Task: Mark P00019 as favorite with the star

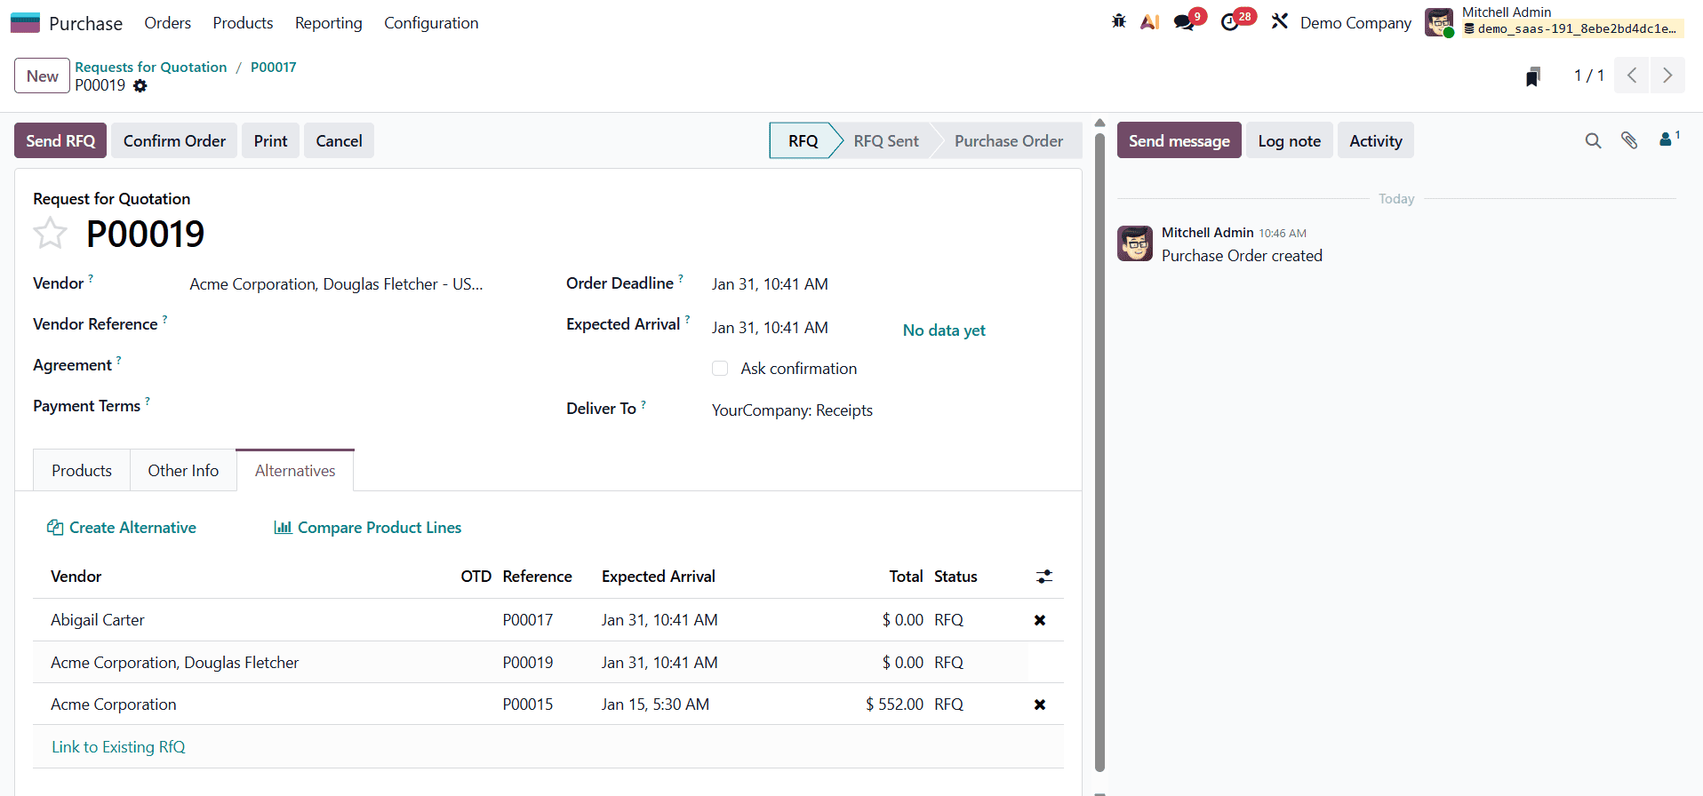Action: 50,234
